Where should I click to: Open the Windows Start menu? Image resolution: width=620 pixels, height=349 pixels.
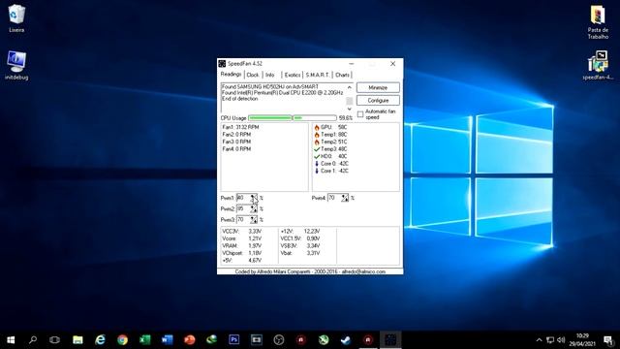pos(11,340)
